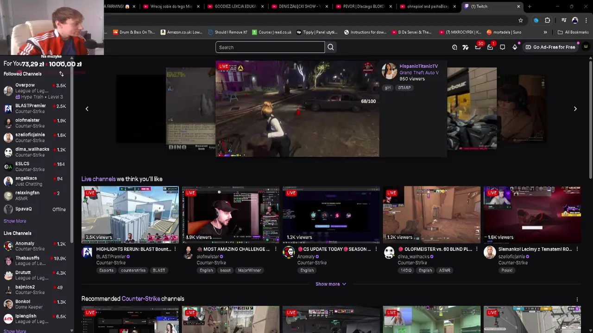
Task: Go to next carousel stream
Action: pos(575,109)
